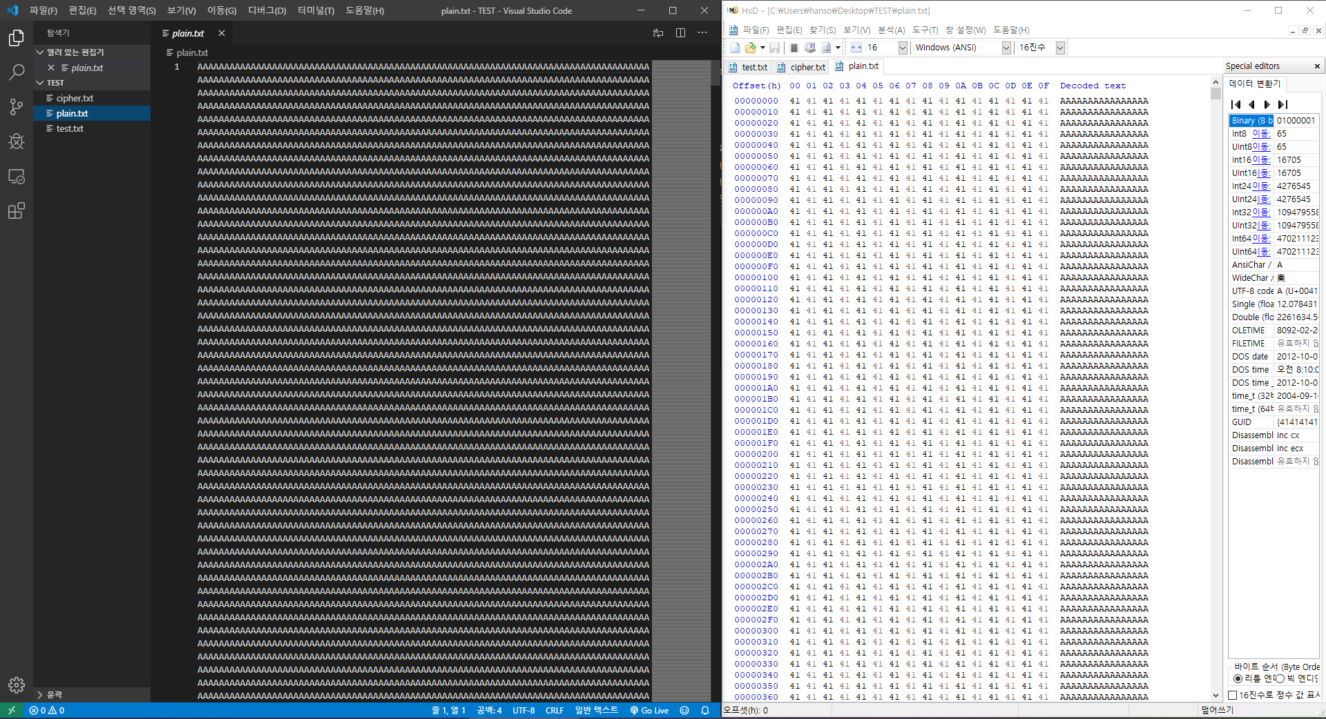
Task: Open HxD 분석(A) menu
Action: click(891, 30)
